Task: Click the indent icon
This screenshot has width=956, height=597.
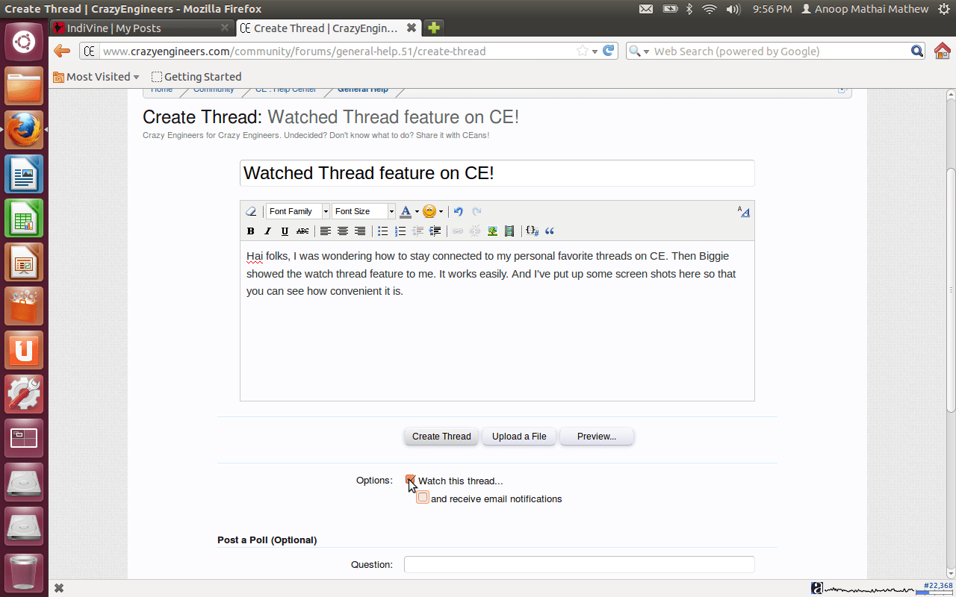Action: coord(435,231)
